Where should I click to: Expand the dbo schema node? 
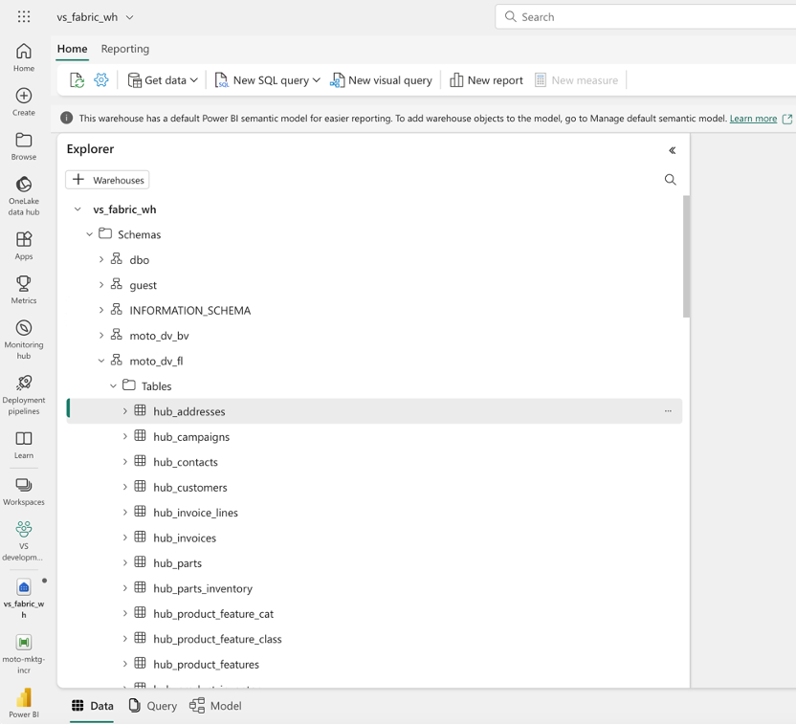[101, 260]
